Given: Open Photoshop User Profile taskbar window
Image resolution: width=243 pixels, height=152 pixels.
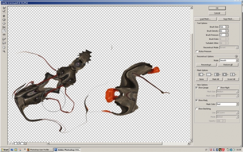Looking at the screenshot, I should tap(40, 150).
